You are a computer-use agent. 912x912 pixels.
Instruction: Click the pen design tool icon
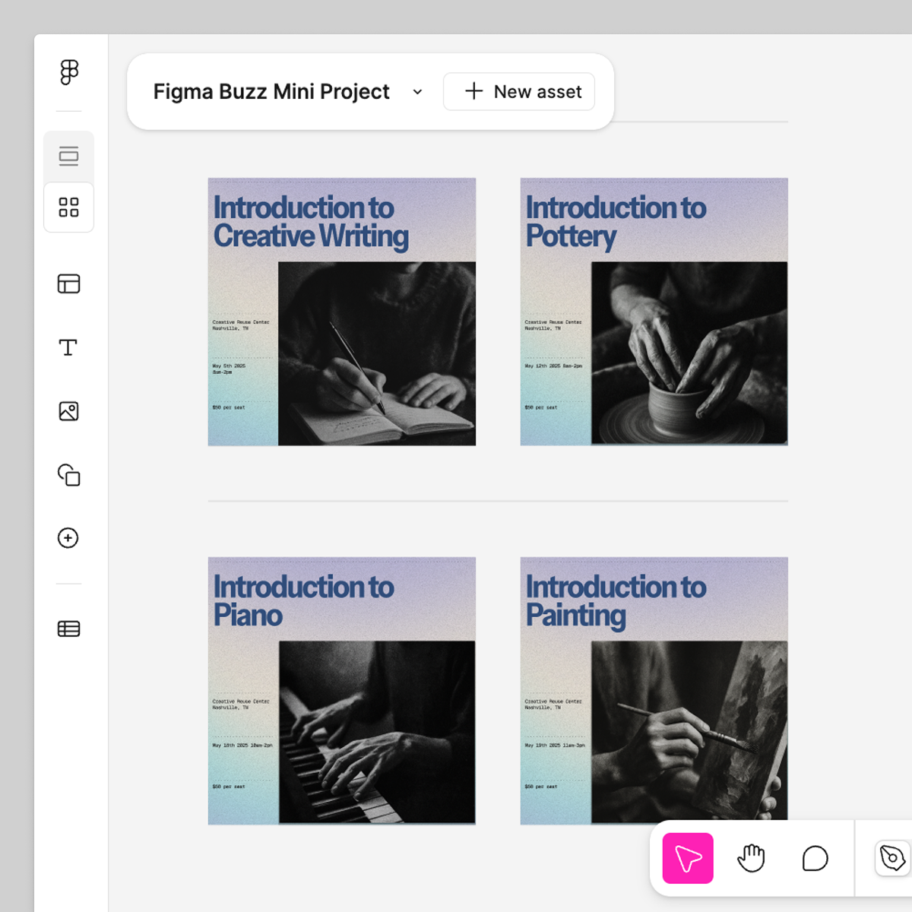click(x=893, y=858)
